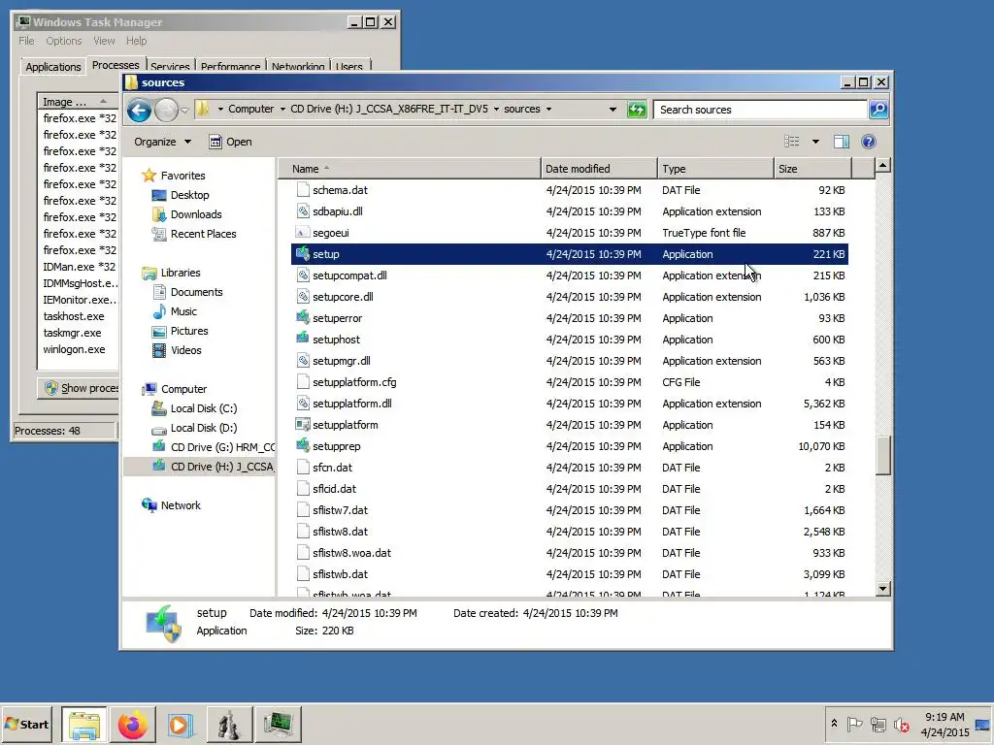
Task: Click the setuphost application icon
Action: (303, 339)
